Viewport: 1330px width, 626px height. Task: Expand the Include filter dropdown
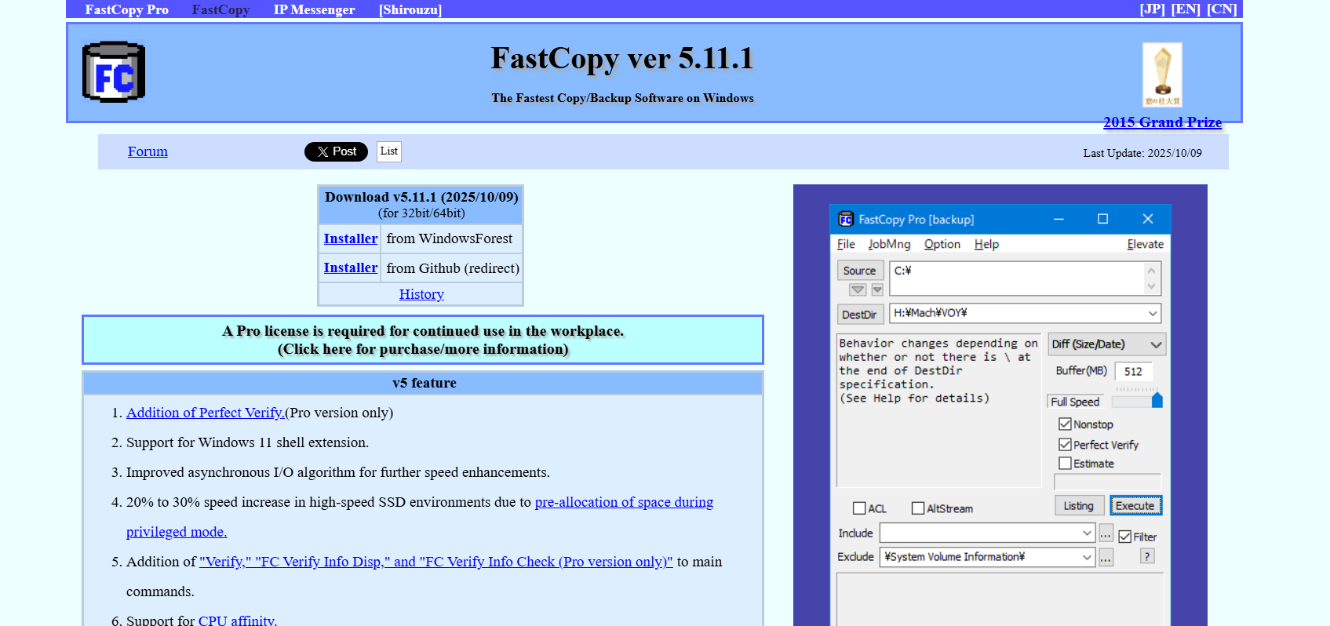pyautogui.click(x=1087, y=533)
